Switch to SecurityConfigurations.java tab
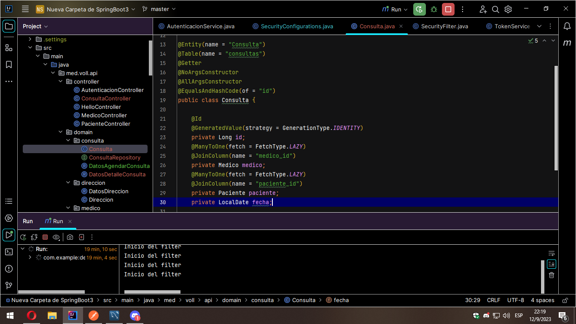The image size is (576, 324). [x=293, y=26]
